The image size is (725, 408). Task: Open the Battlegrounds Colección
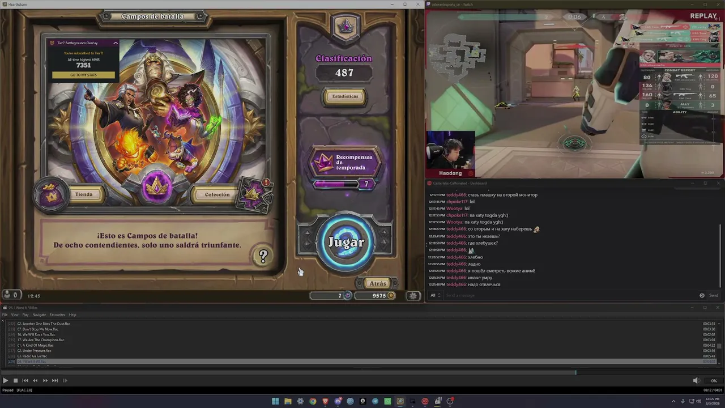(217, 194)
